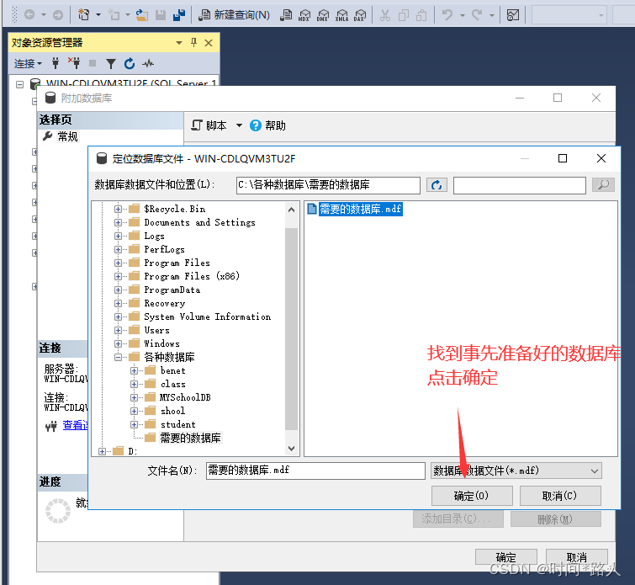635x585 pixels.
Task: Pin the Object Explorer panel
Action: [193, 43]
